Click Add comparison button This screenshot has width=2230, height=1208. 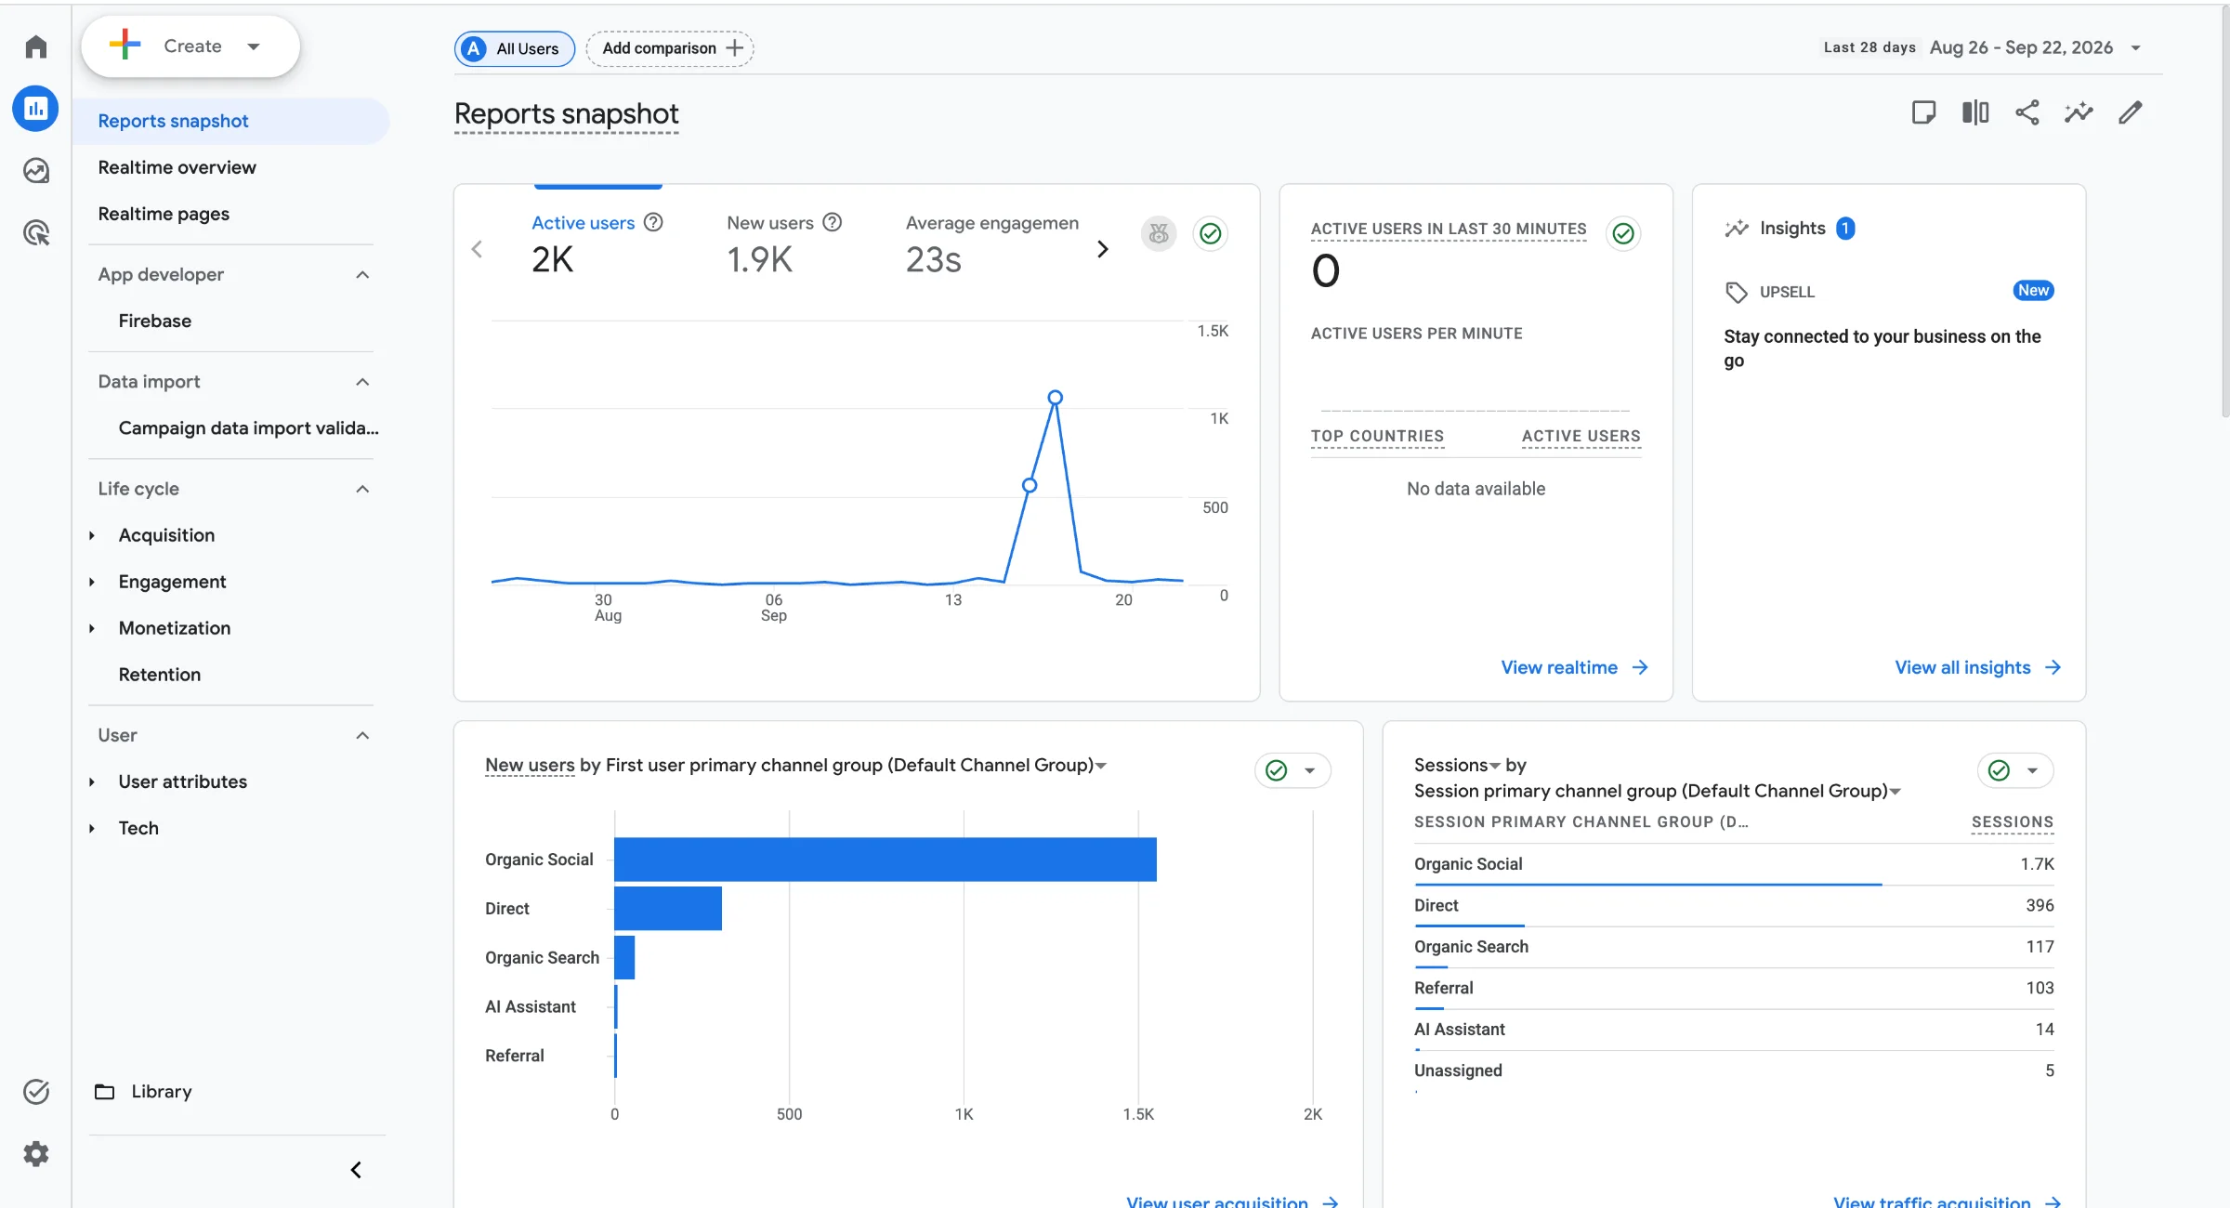[x=670, y=48]
